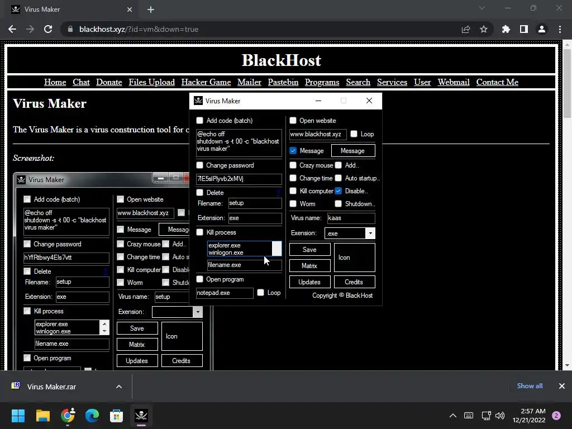The width and height of the screenshot is (572, 429).
Task: Click the Message button
Action: pos(353,151)
